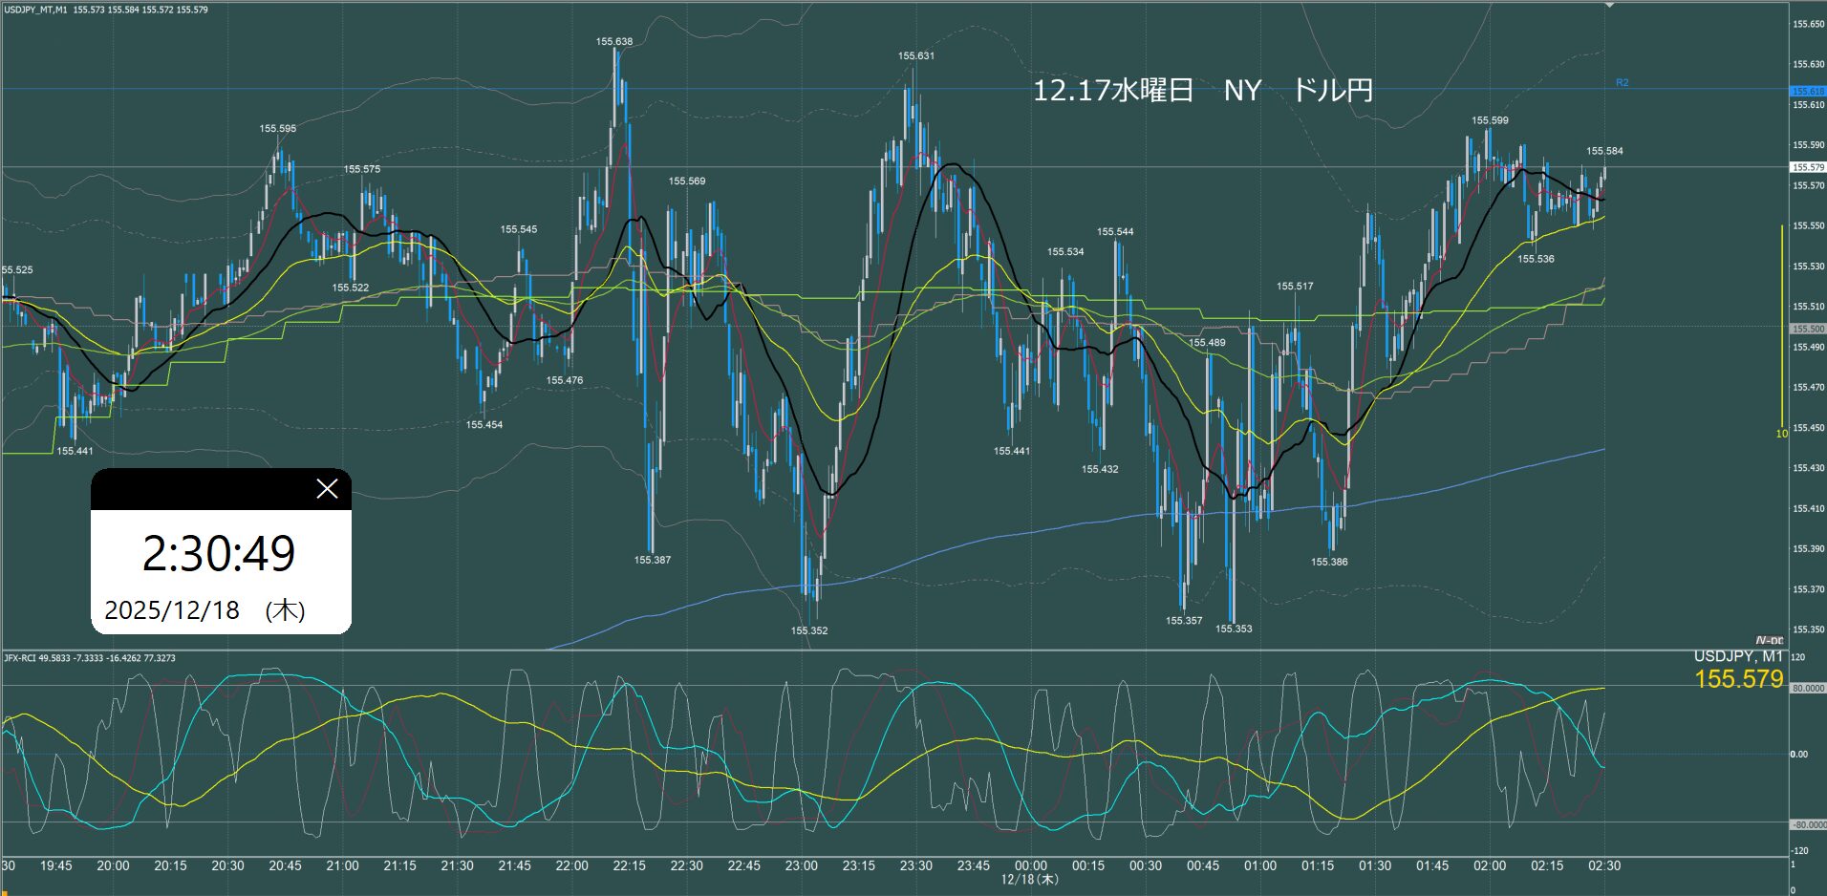Screen dimensions: 1827x896
Task: Click the gray 80.0000 RCI level tag
Action: tap(1806, 688)
